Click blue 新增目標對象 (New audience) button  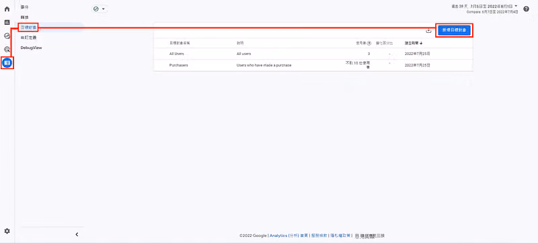(455, 30)
